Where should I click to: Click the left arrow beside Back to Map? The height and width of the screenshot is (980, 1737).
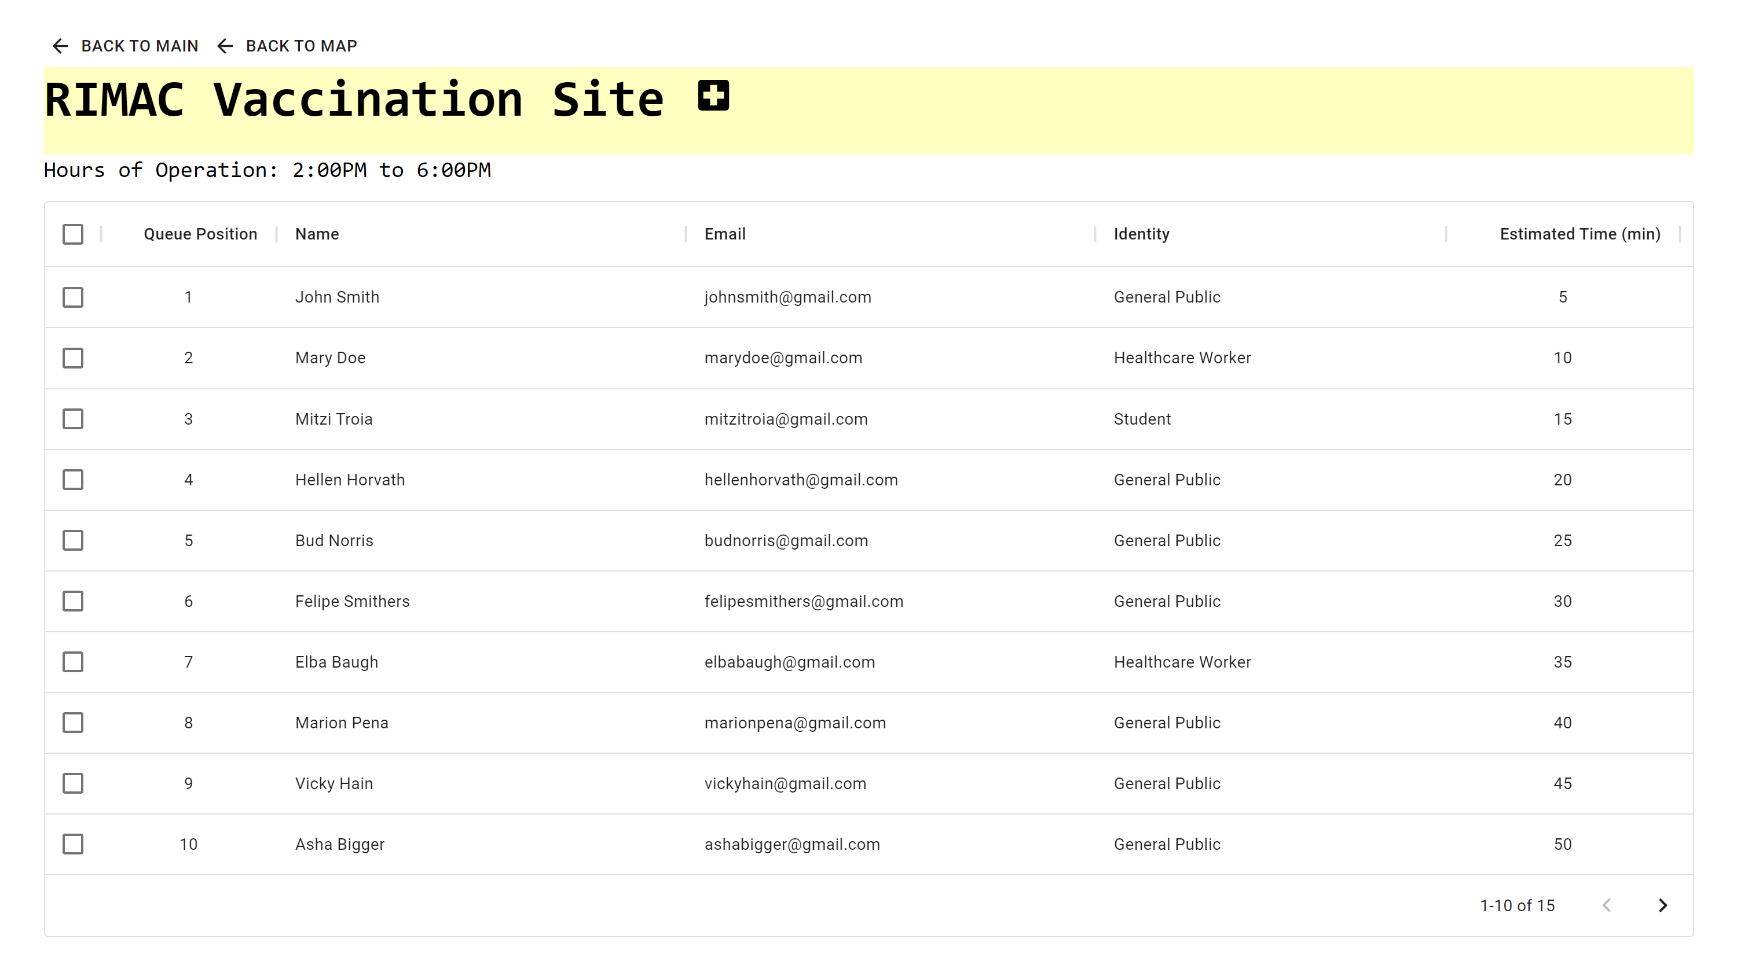[225, 46]
